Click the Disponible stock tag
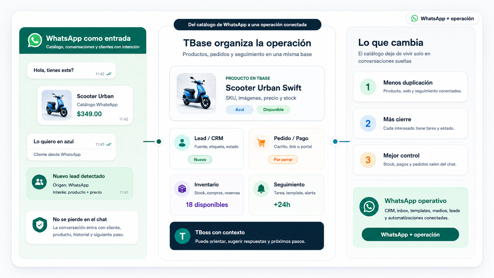The image size is (494, 278). [x=273, y=110]
